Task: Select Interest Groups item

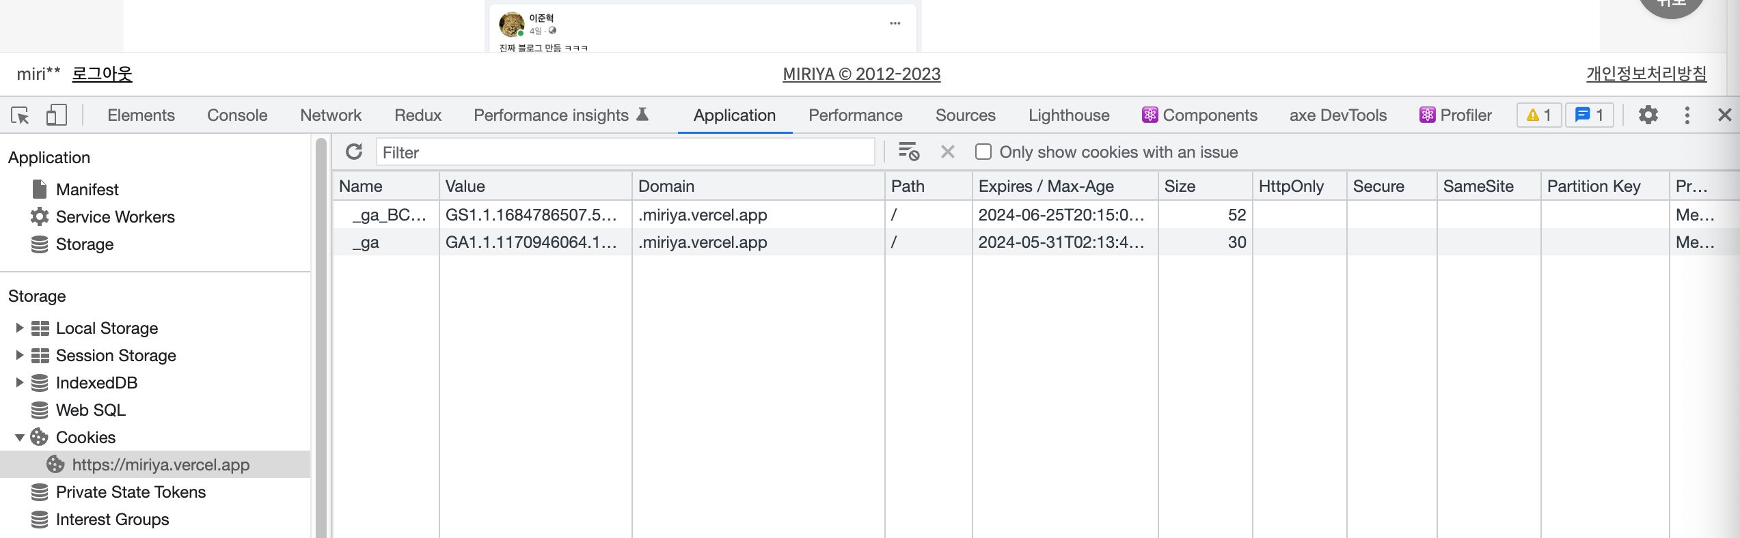Action: click(112, 519)
